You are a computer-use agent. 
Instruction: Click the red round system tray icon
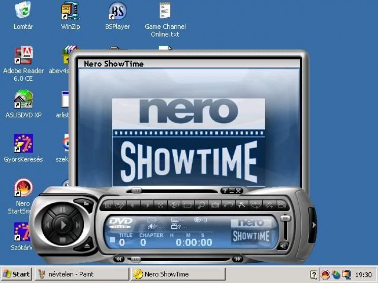[x=325, y=274]
